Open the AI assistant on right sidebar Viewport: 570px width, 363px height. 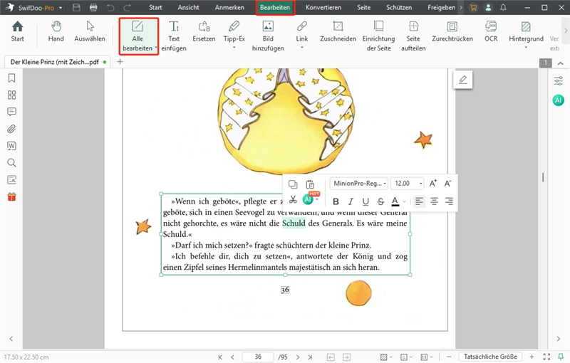tap(559, 100)
